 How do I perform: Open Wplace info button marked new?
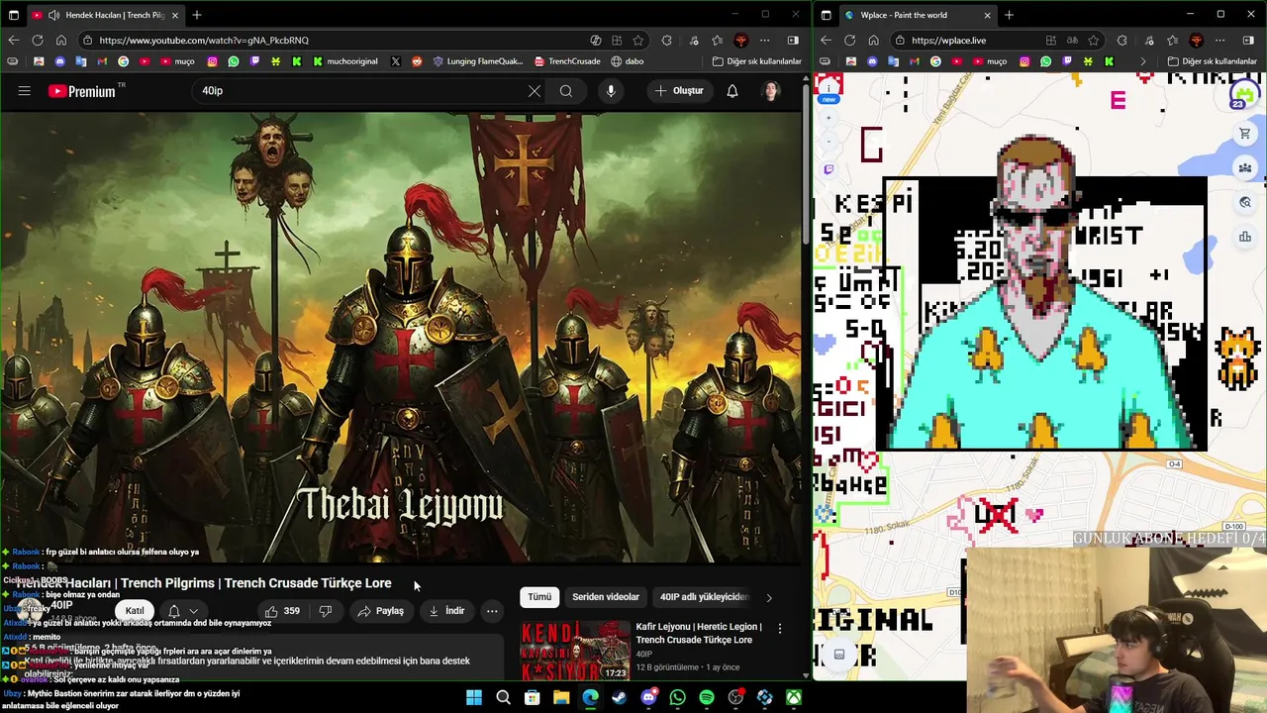828,88
